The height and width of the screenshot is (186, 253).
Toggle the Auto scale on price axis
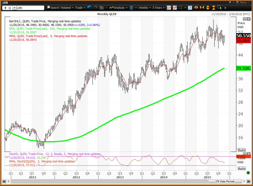242,150
